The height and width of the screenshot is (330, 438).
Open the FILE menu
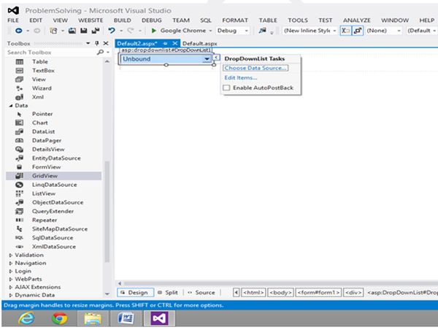tap(13, 20)
